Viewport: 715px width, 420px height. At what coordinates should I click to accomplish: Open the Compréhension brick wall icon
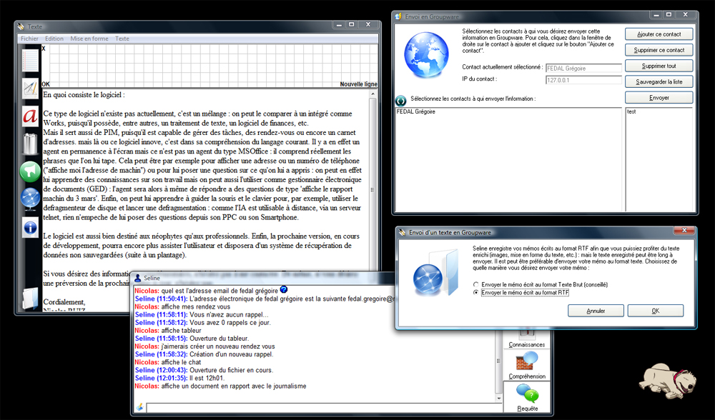pos(527,362)
